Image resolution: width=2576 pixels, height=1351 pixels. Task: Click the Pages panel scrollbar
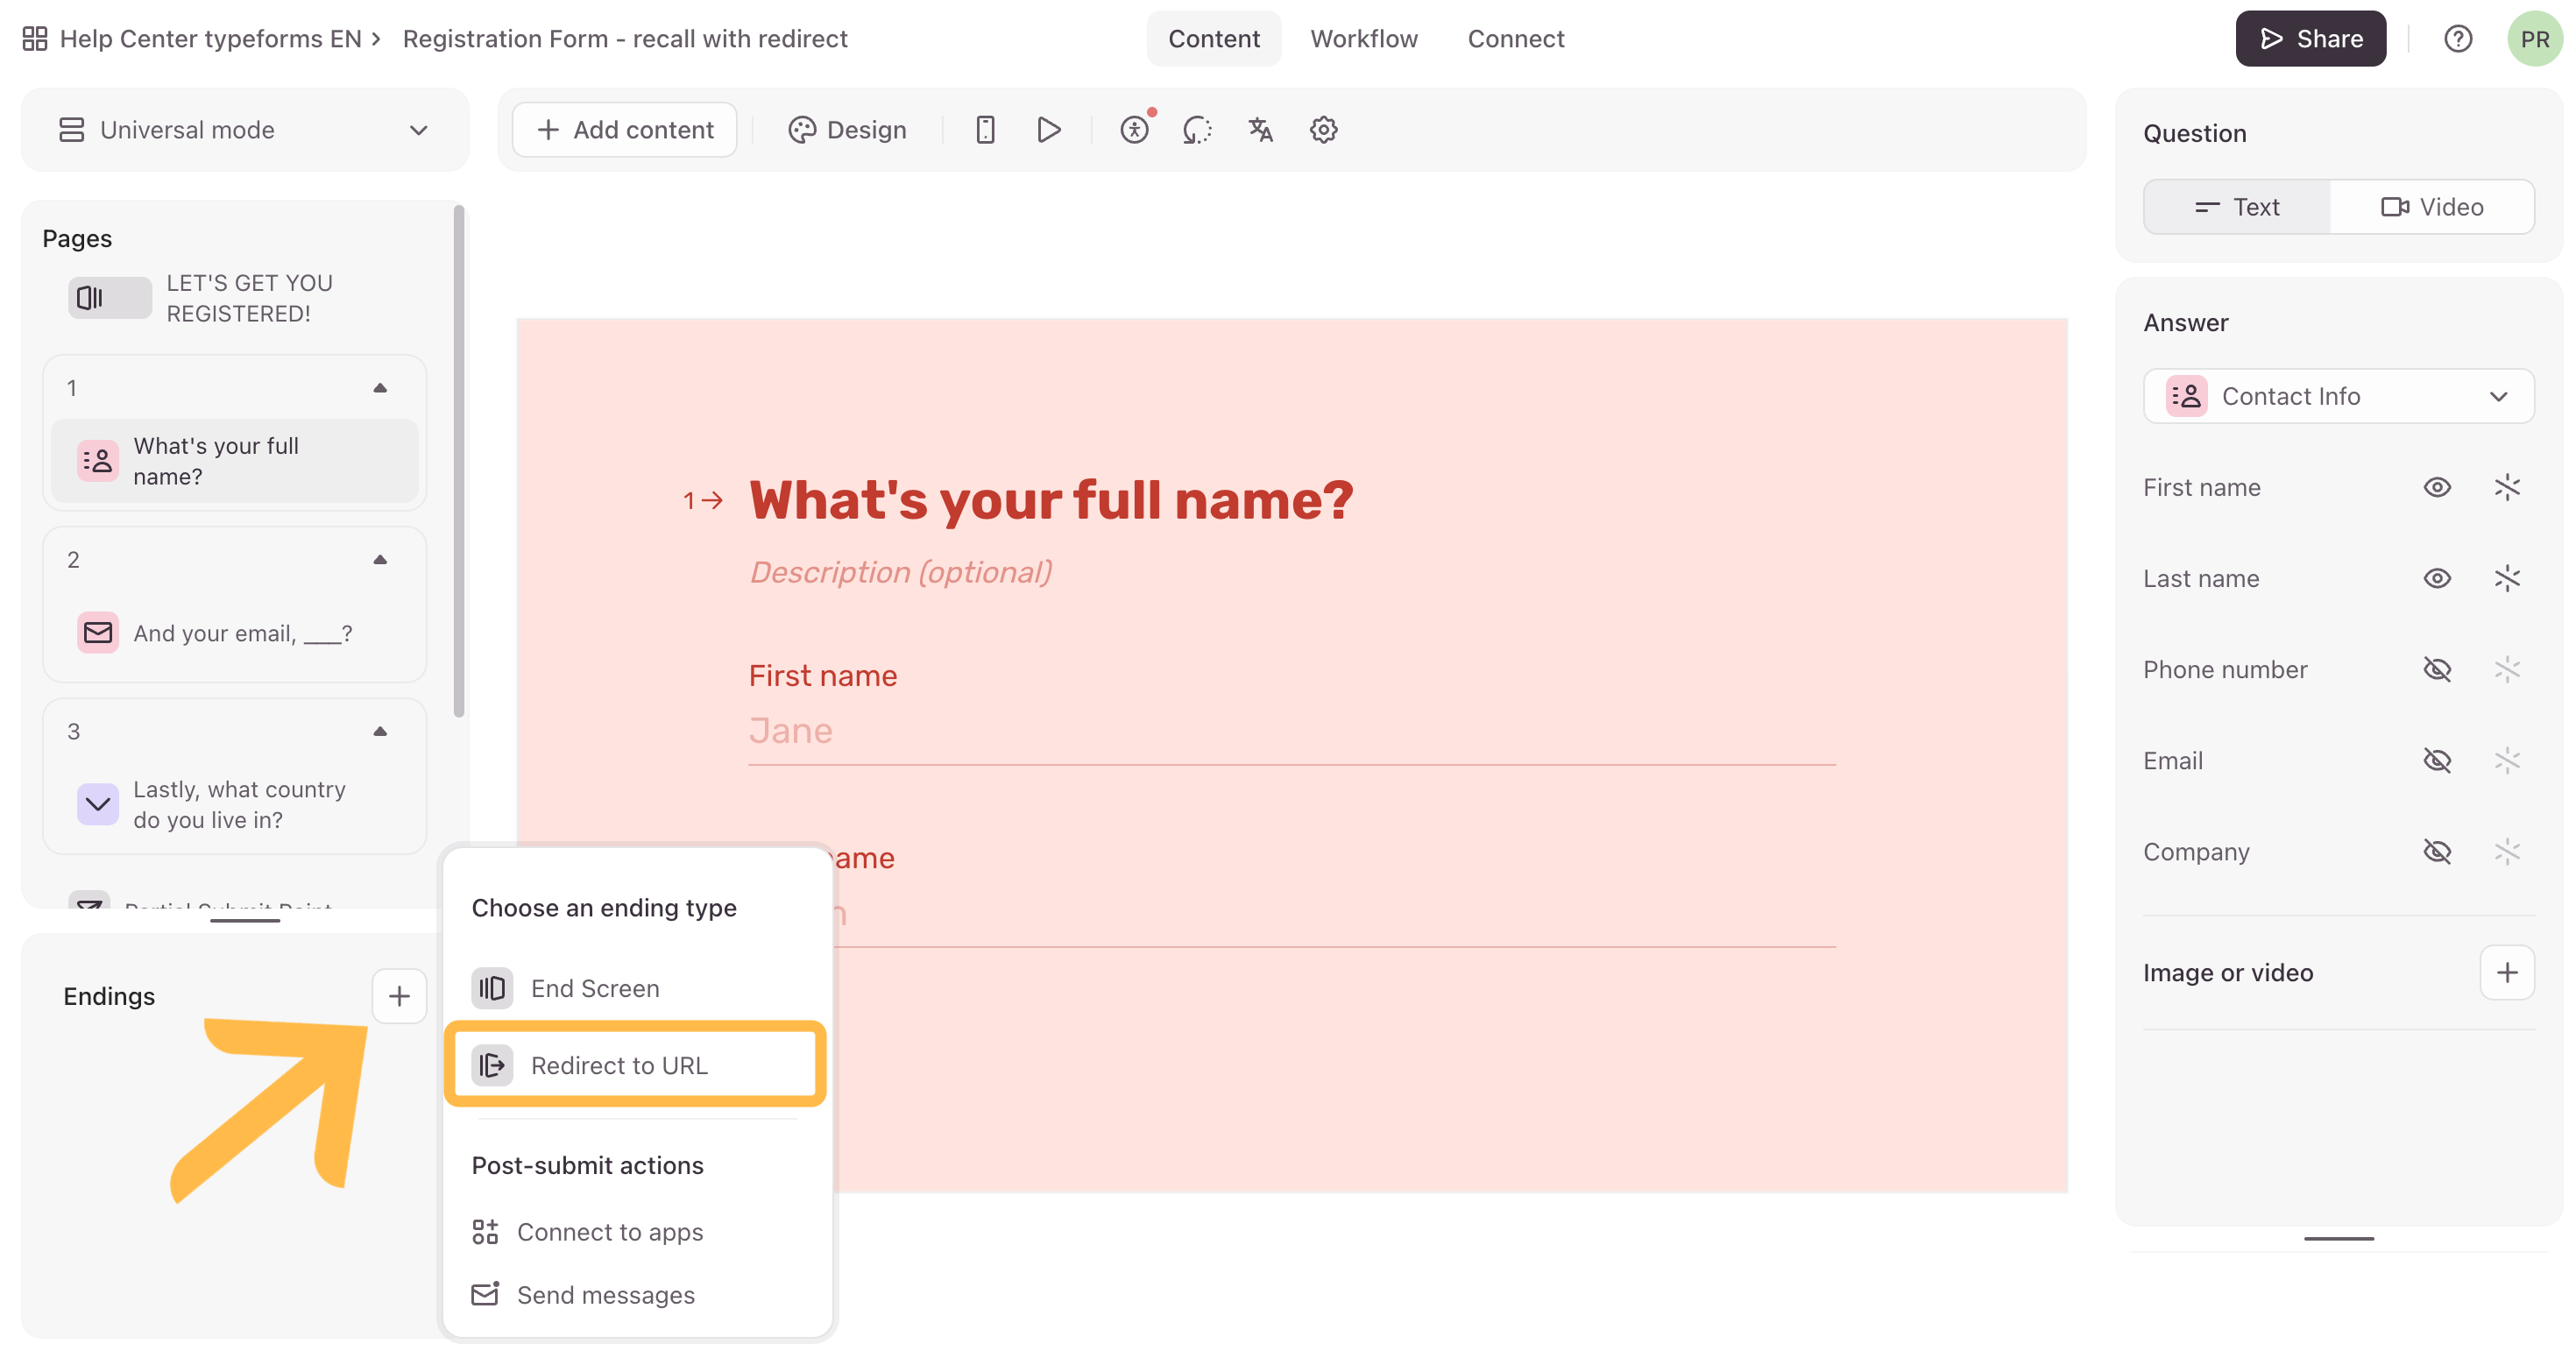459,462
